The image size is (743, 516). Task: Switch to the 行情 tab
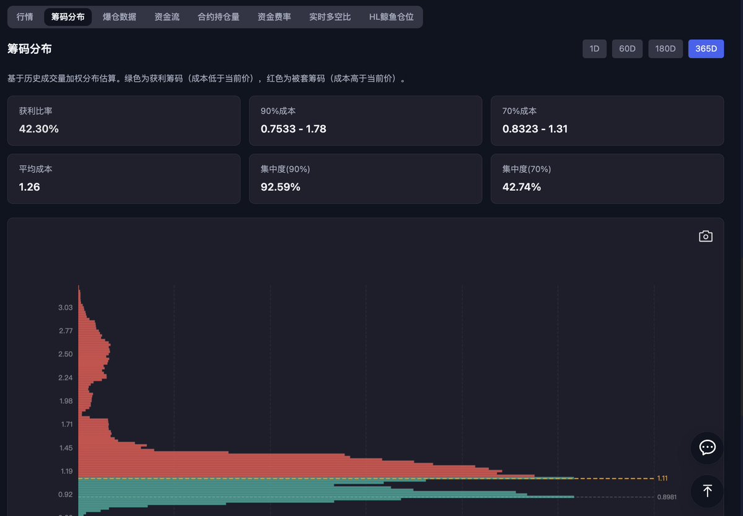[25, 17]
